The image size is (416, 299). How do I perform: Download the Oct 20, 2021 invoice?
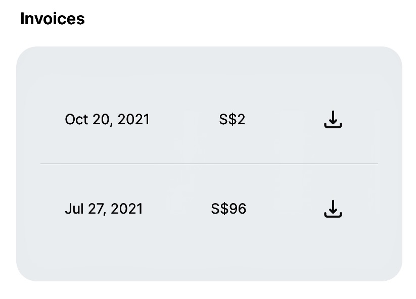pyautogui.click(x=333, y=120)
